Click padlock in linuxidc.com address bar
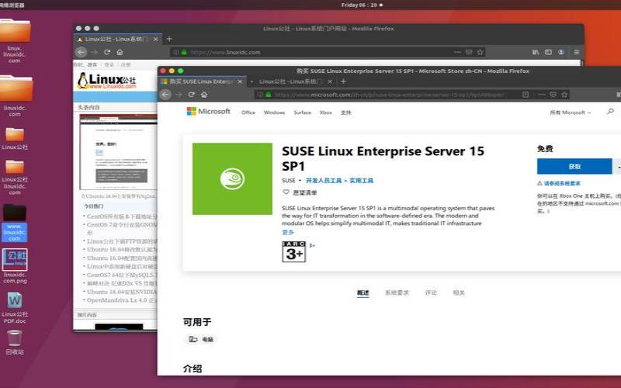This screenshot has width=621, height=388. tap(184, 52)
